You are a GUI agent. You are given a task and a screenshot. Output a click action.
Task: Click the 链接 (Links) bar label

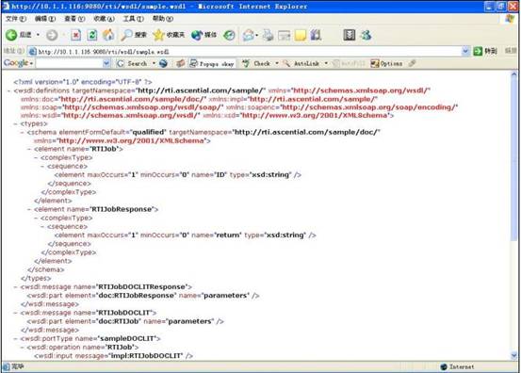click(511, 51)
